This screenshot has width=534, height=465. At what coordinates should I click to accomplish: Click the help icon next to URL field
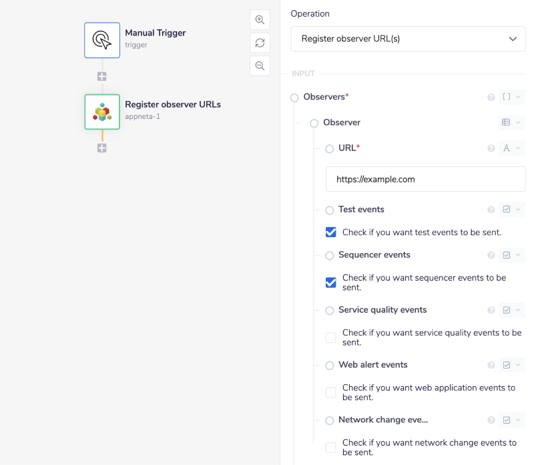(x=491, y=148)
